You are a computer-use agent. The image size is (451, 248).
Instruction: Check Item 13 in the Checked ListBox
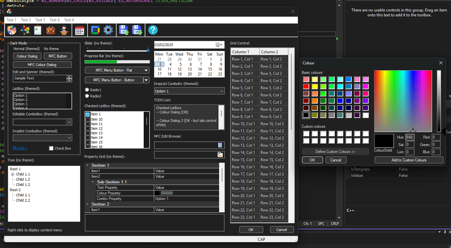[88, 133]
